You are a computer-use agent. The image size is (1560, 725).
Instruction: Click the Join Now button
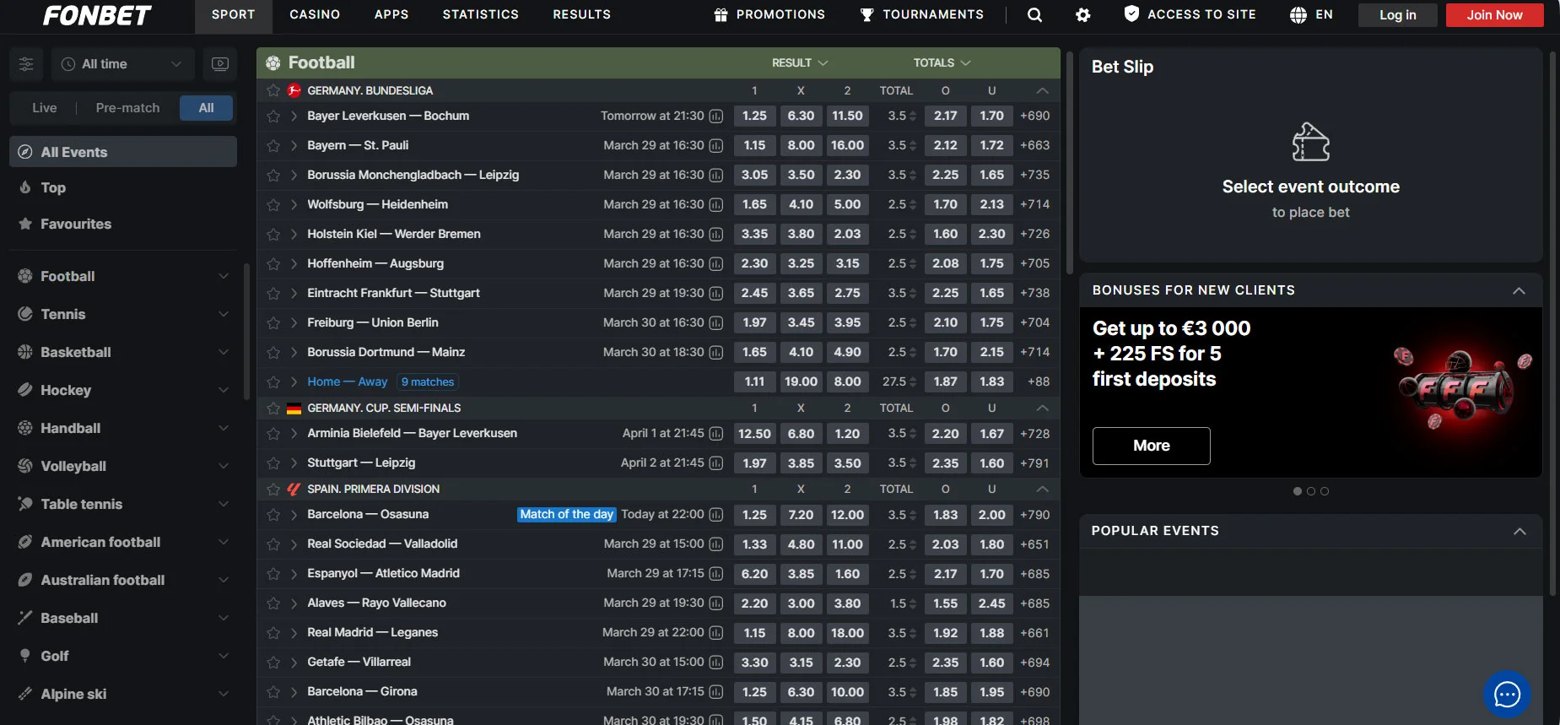[1494, 15]
